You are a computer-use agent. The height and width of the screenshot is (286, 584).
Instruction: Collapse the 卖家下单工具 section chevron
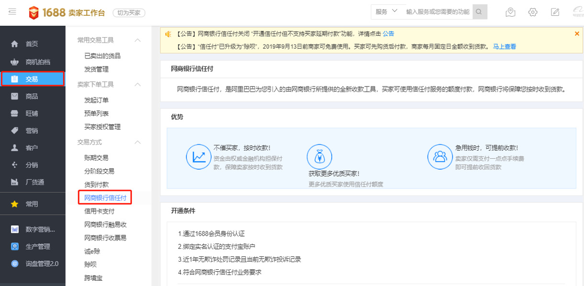pyautogui.click(x=137, y=85)
